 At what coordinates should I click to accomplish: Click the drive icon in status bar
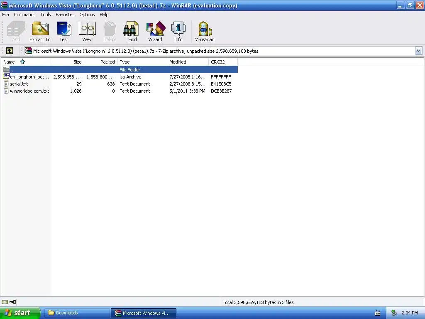click(x=5, y=302)
